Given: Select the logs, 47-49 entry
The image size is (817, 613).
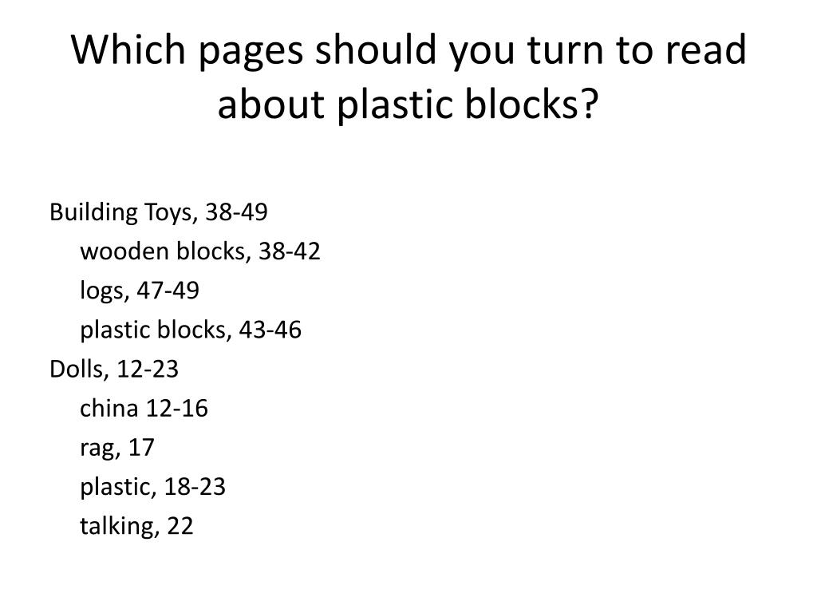Looking at the screenshot, I should tap(140, 291).
